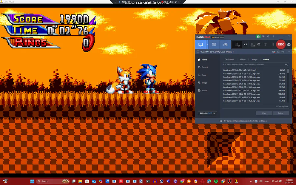Select bandicam 2026-01-30 16-22-56-928.mp4.wav

(254, 101)
